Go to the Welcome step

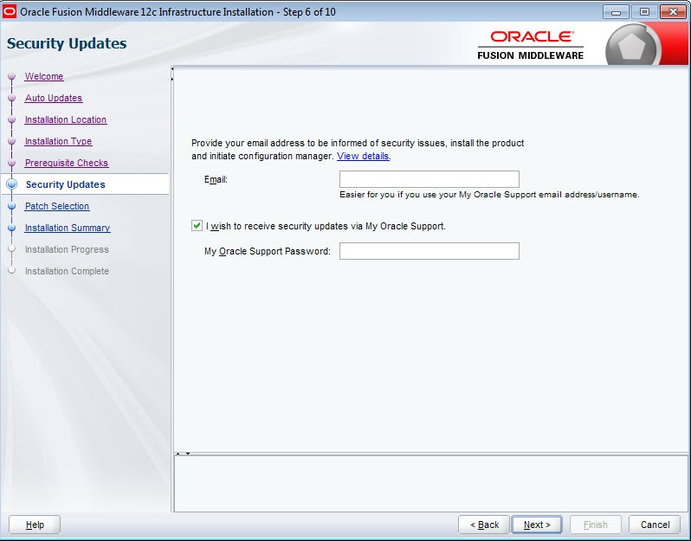tap(44, 76)
